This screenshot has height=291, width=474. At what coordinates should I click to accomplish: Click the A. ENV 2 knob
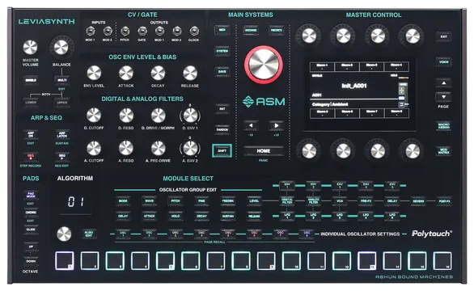click(190, 148)
